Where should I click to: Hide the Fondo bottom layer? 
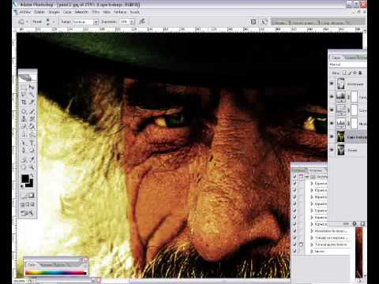(332, 150)
